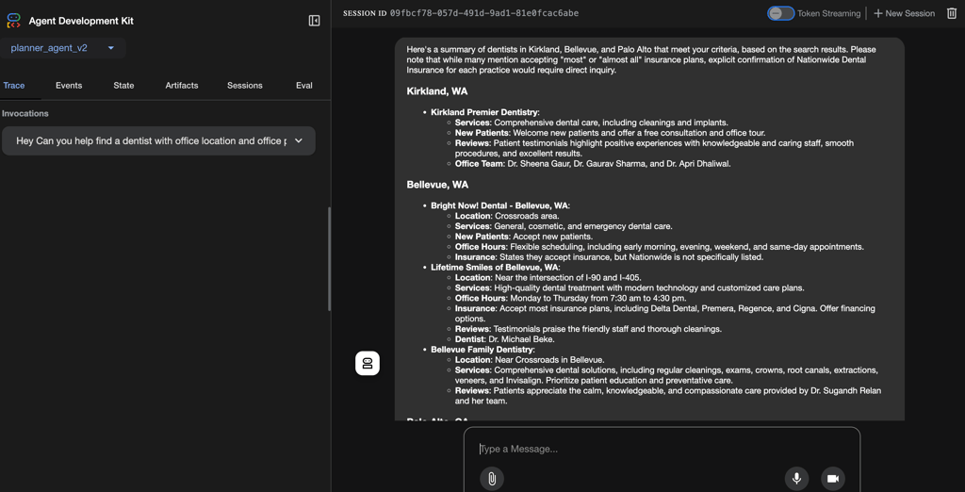
Task: Click the 'Bellevue, WA' heading
Action: [436, 184]
